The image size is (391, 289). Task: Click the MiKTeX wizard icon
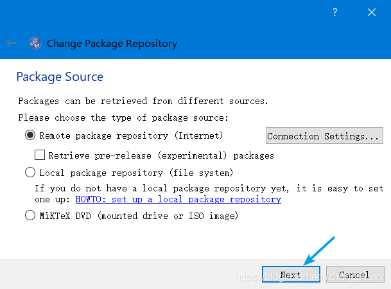pos(35,43)
